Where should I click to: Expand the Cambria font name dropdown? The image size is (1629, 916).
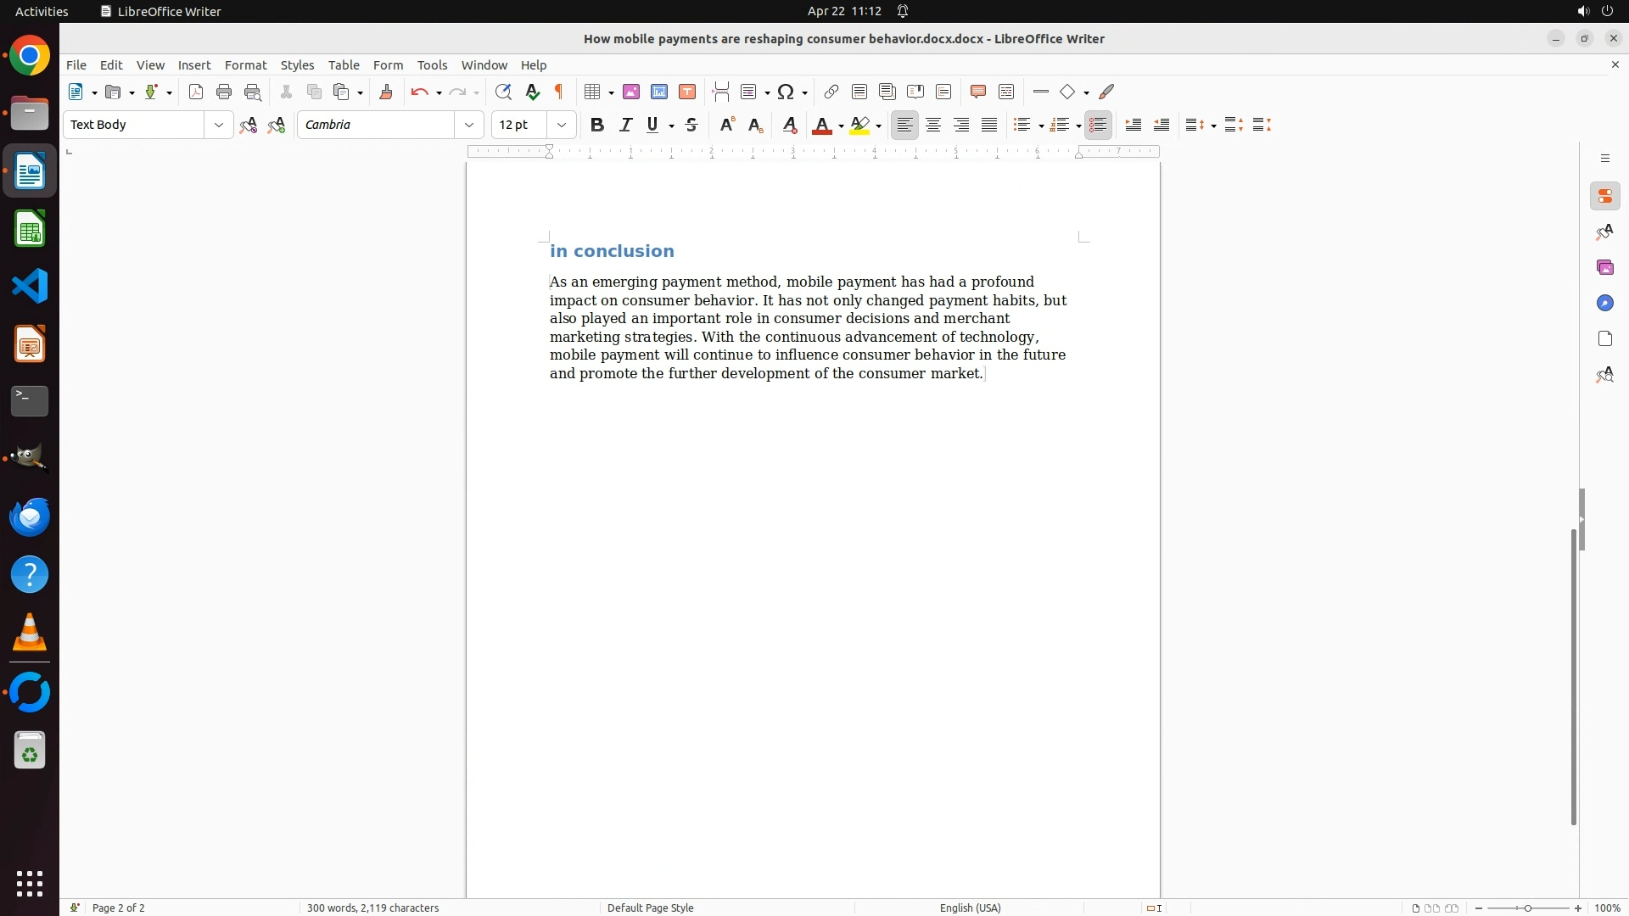pyautogui.click(x=469, y=125)
